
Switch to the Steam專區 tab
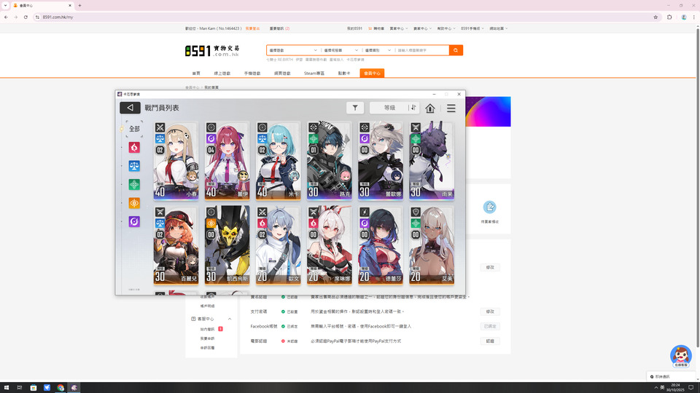[314, 74]
